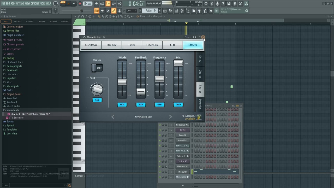334x188 pixels.
Task: Switch between PAT and SONG mode
Action: 63,3
